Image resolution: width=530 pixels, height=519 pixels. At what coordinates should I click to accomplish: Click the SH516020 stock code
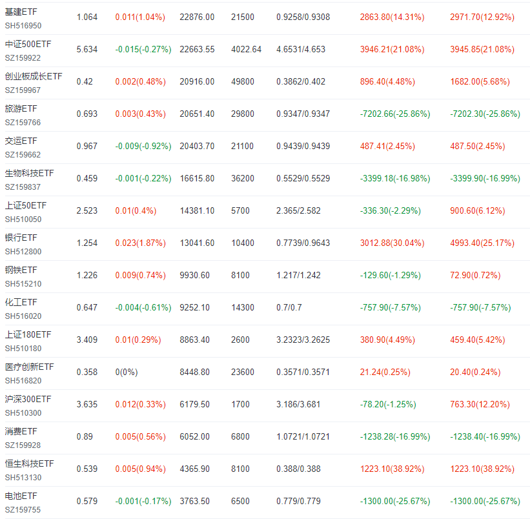pyautogui.click(x=23, y=316)
